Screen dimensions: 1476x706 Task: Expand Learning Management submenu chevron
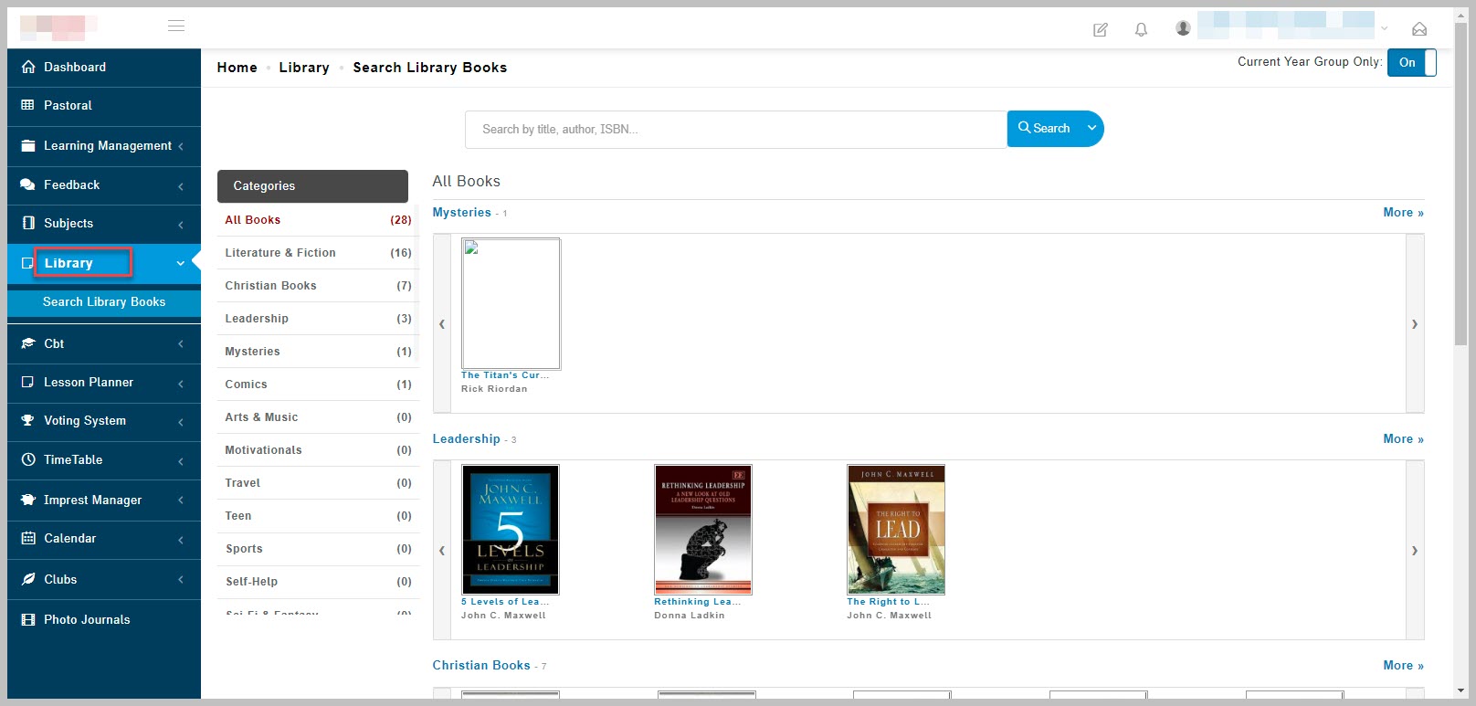[181, 146]
